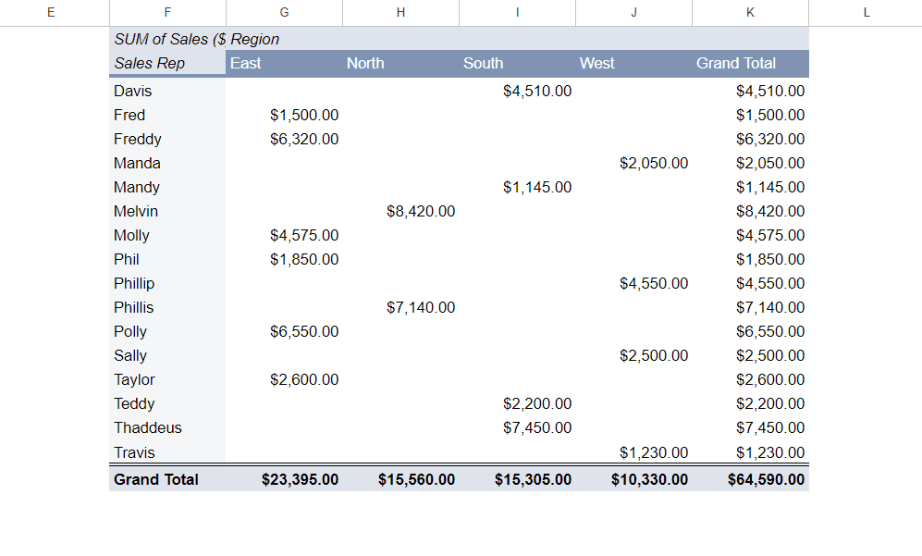Click the Davis name cell
Viewport: 922px width, 556px height.
coord(167,91)
